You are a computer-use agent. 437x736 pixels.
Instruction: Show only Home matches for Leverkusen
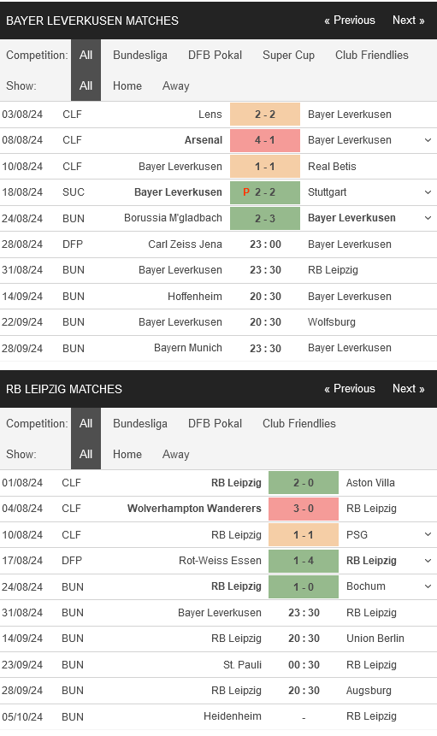pos(127,86)
